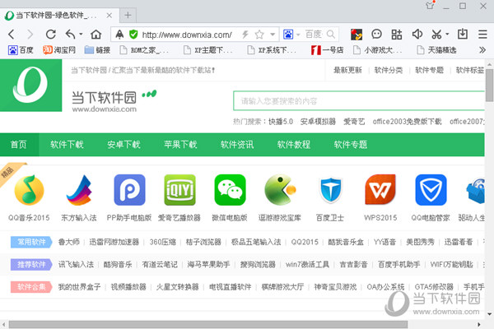
Task: Open QQ音乐2015 app icon
Action: coord(29,190)
